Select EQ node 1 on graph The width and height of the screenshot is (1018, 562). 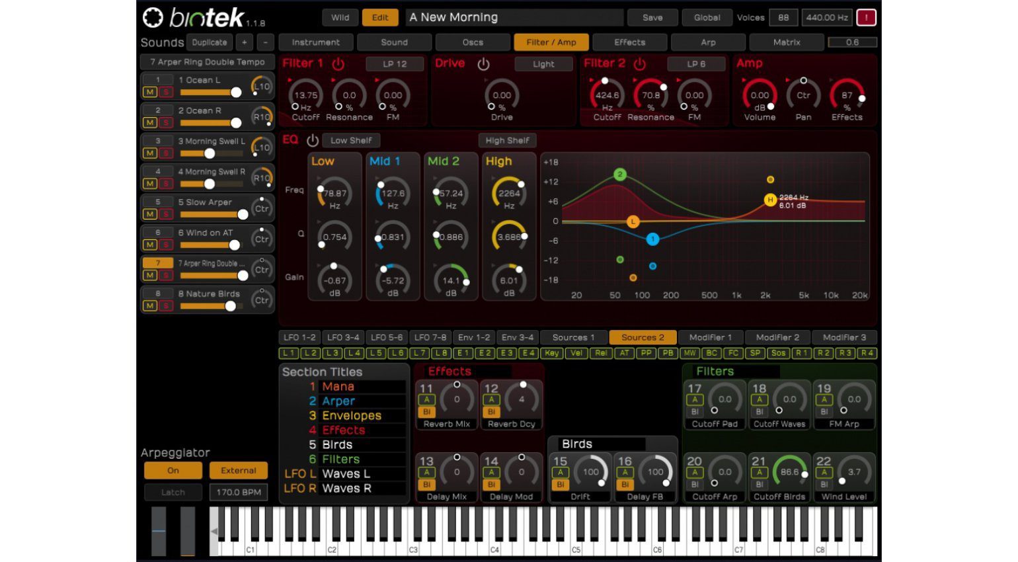[652, 239]
